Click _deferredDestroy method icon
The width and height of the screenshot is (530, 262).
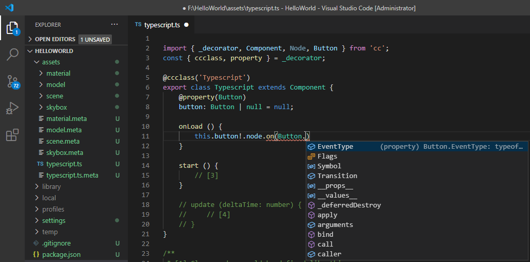pyautogui.click(x=311, y=205)
